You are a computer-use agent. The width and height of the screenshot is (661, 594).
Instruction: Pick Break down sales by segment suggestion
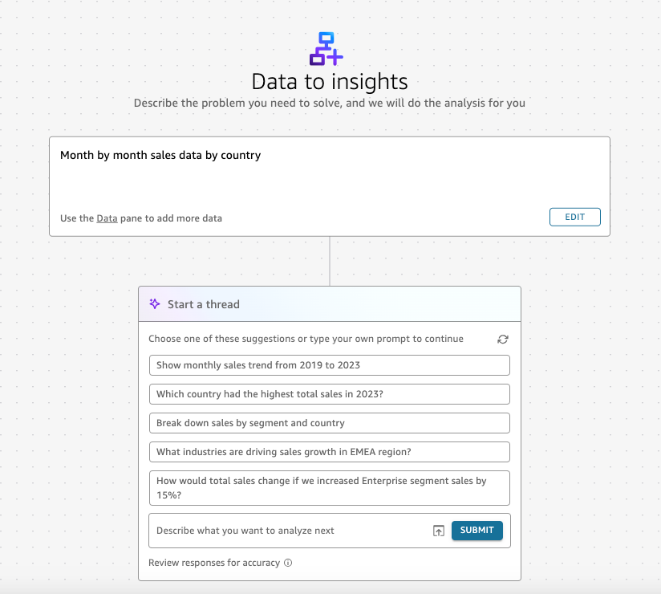pyautogui.click(x=329, y=423)
